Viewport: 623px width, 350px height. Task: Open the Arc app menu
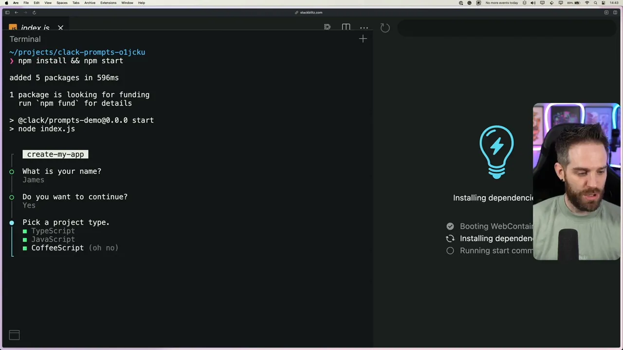(x=16, y=3)
